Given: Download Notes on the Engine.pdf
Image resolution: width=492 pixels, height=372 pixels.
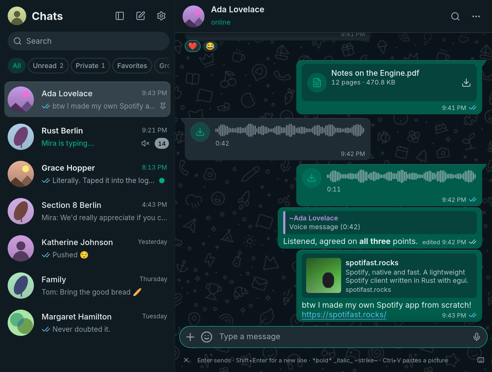Looking at the screenshot, I should tap(466, 83).
